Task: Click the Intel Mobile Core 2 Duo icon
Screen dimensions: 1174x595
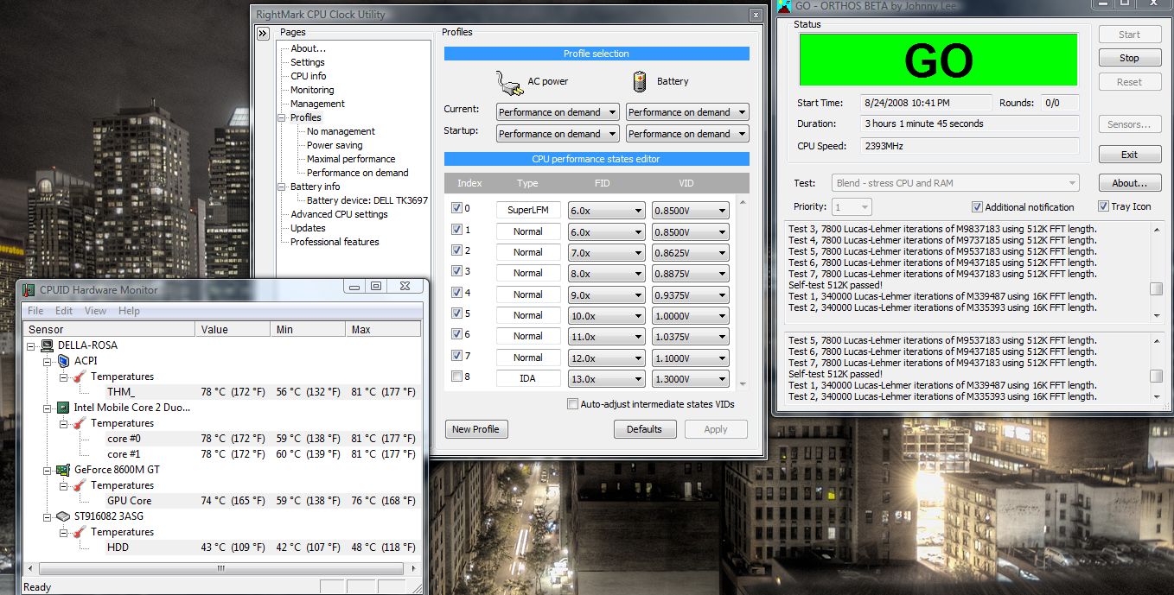Action: pyautogui.click(x=63, y=408)
